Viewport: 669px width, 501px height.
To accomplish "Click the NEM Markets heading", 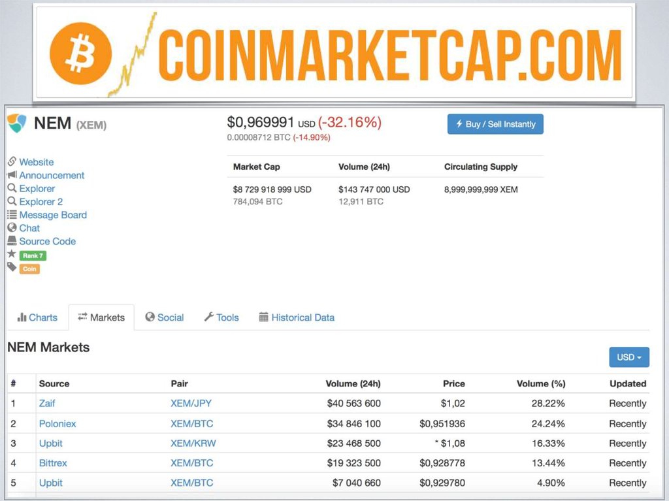I will [48, 347].
